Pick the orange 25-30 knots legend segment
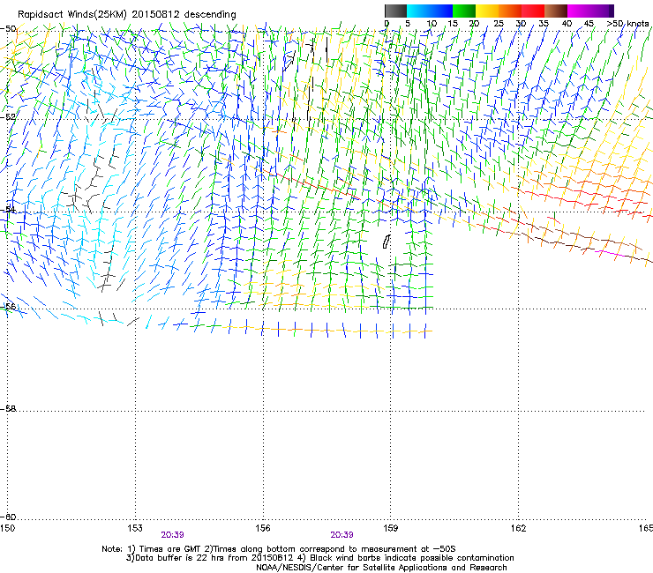Screen dimensions: 653x573 coord(510,11)
